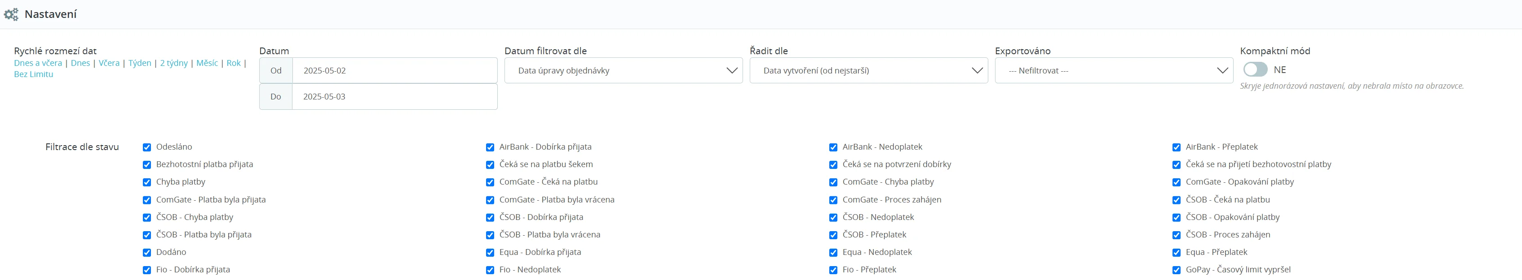Image resolution: width=1522 pixels, height=280 pixels.
Task: Toggle the Kompaktní mód switch
Action: point(1254,69)
